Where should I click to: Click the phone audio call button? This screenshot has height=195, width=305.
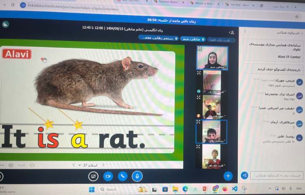(x=122, y=176)
